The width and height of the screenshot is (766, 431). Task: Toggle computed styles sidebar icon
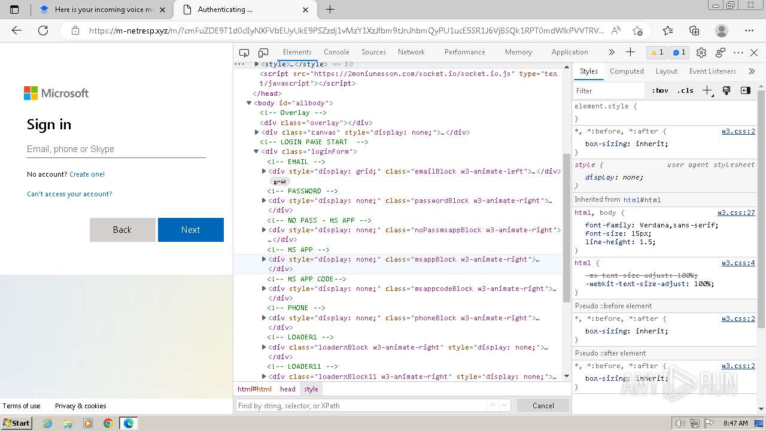(746, 90)
